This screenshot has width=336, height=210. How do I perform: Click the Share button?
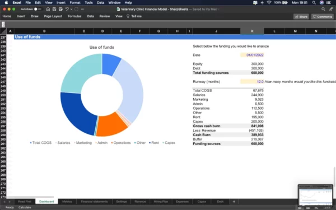coord(301,16)
